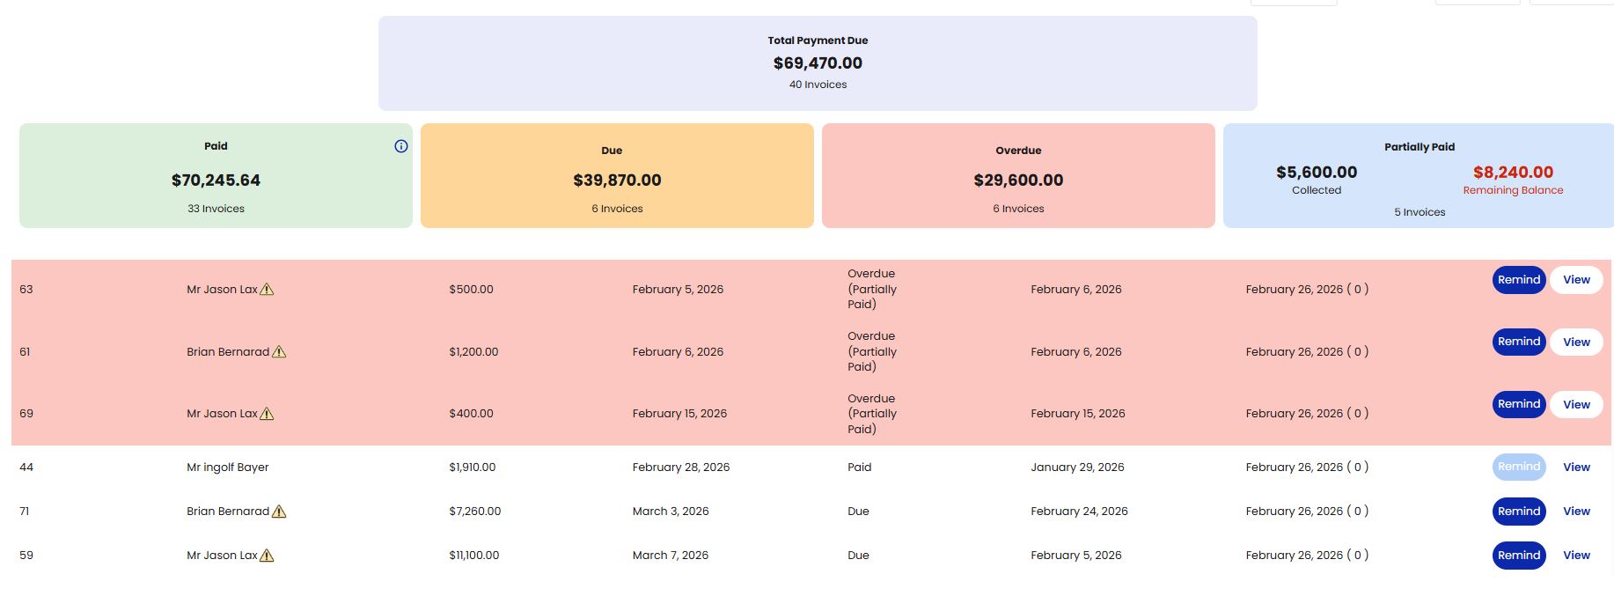The width and height of the screenshot is (1614, 589).
Task: Open the Partially Paid summary card
Action: [1419, 176]
